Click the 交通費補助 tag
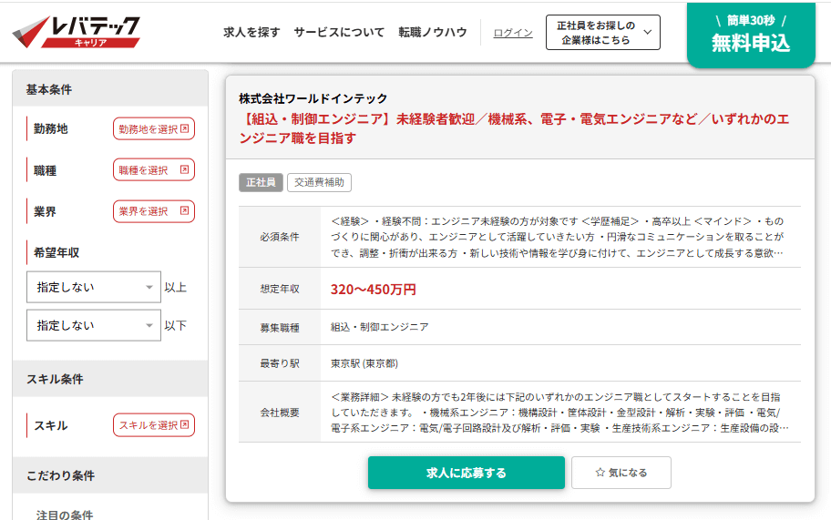 pos(319,183)
